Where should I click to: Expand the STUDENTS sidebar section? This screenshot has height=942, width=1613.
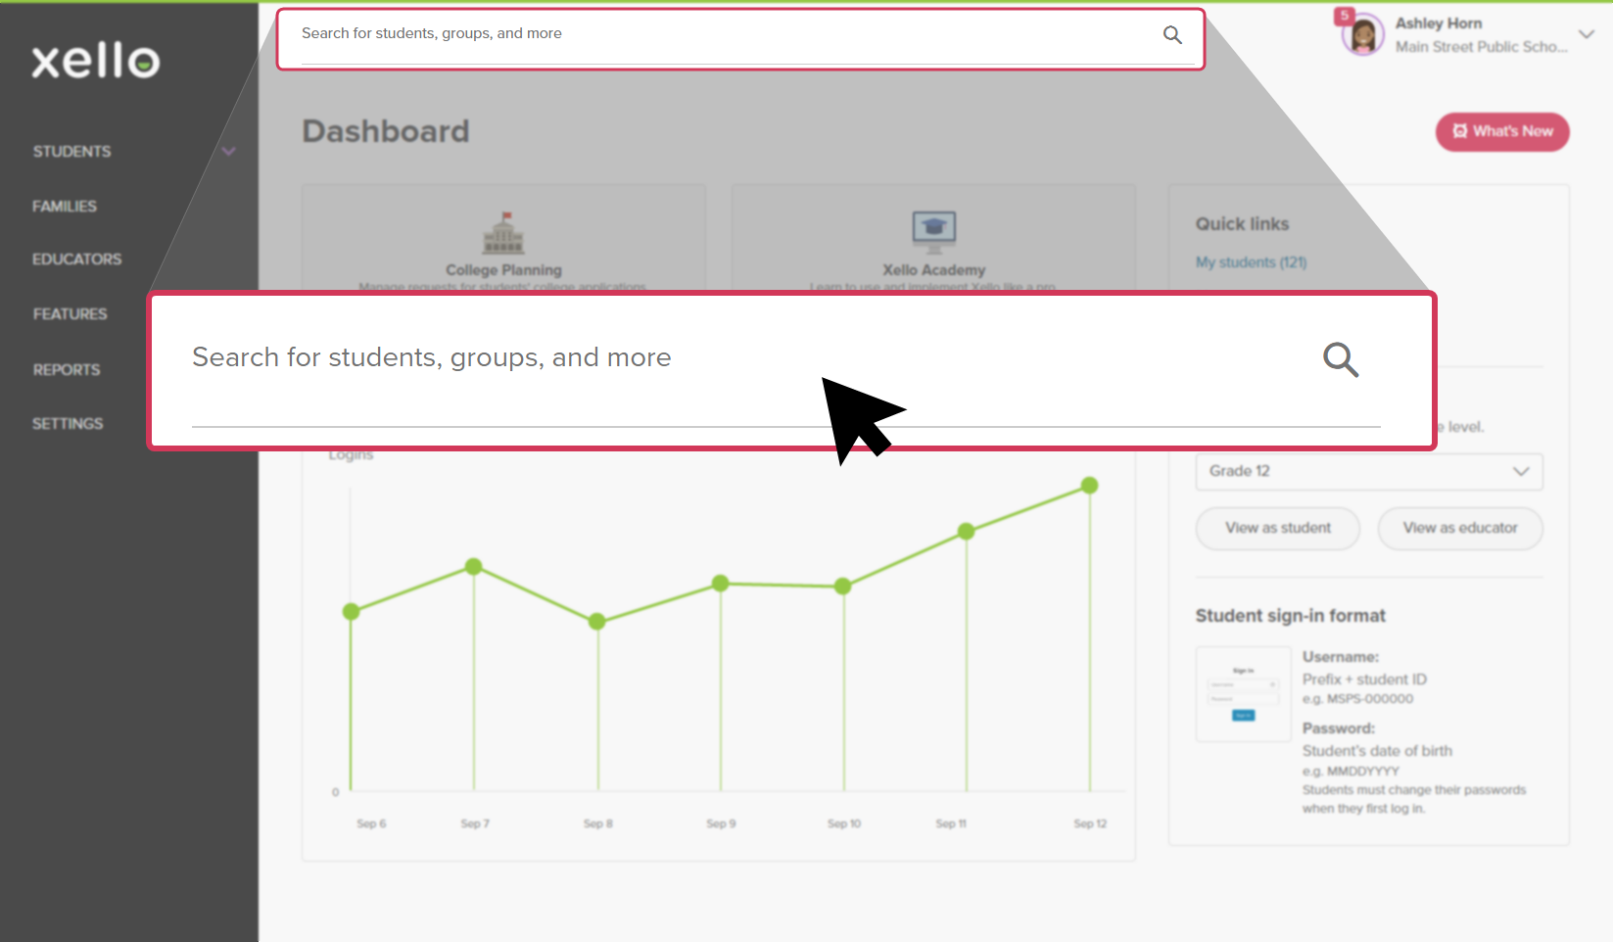click(x=228, y=151)
